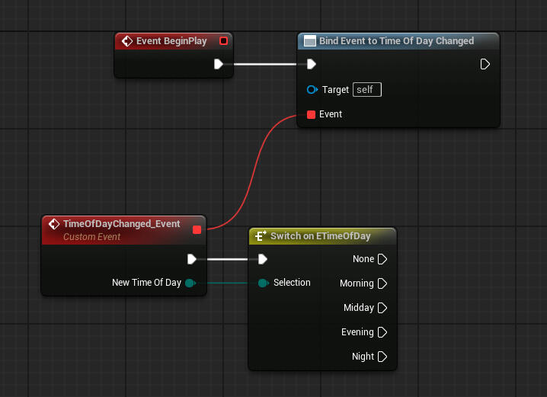Click the New Time Of Day output pin
The width and height of the screenshot is (547, 397).
click(189, 283)
